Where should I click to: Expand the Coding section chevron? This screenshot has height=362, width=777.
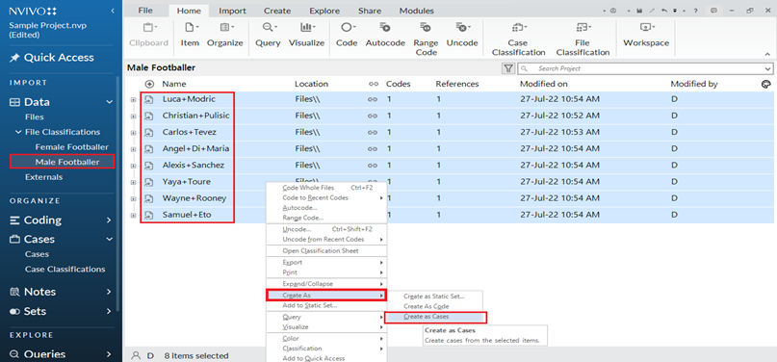109,220
